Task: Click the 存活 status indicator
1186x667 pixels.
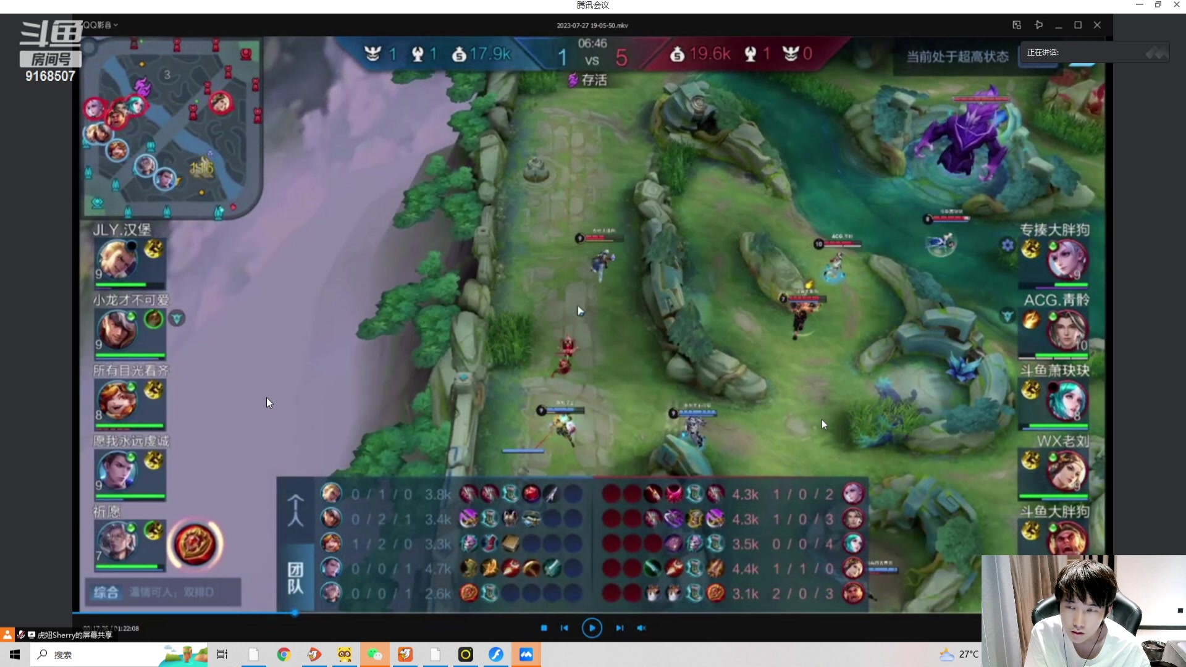Action: tap(588, 80)
